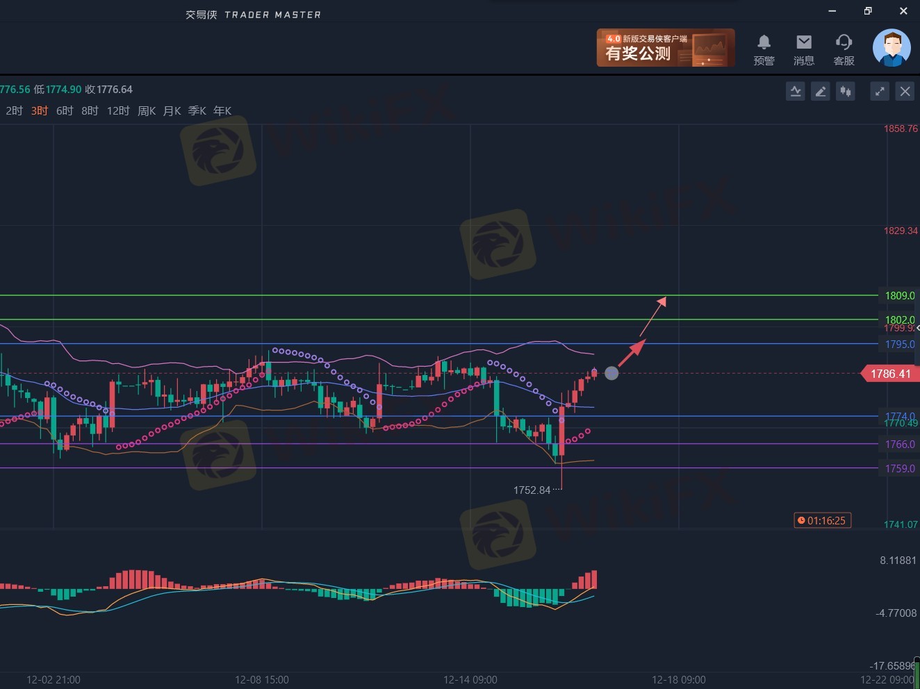The width and height of the screenshot is (920, 689).
Task: Switch chart type via candlestick icon
Action: (x=846, y=92)
